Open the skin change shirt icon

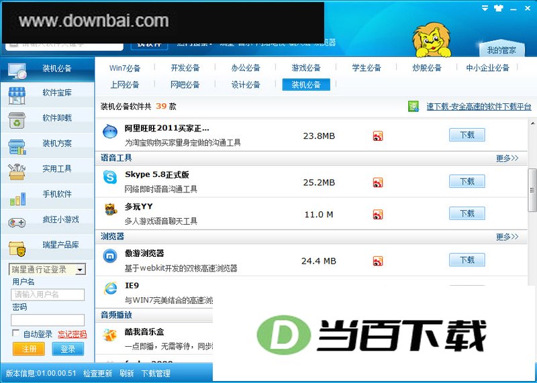(x=498, y=8)
